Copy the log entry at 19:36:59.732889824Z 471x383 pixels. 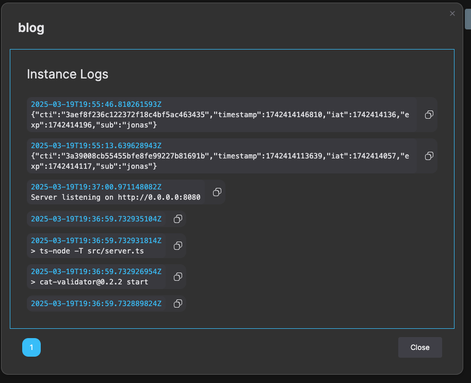[x=178, y=304]
